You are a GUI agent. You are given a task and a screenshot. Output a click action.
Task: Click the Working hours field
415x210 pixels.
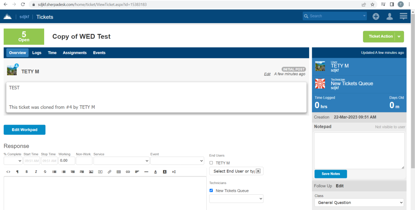(x=67, y=161)
